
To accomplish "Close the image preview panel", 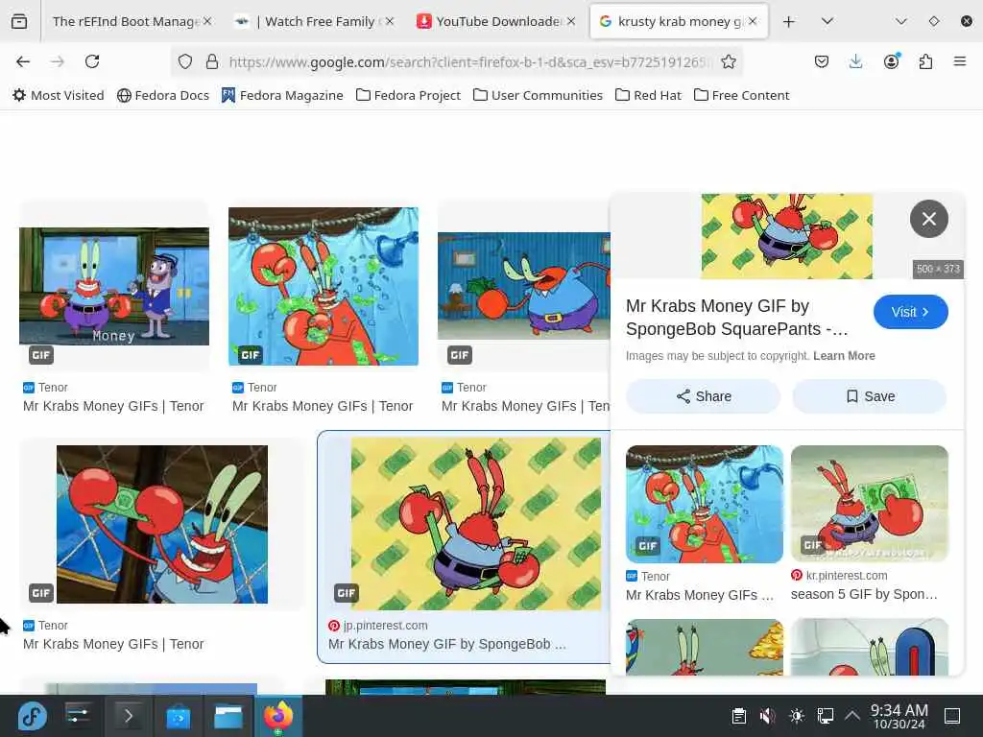I will pos(929,219).
